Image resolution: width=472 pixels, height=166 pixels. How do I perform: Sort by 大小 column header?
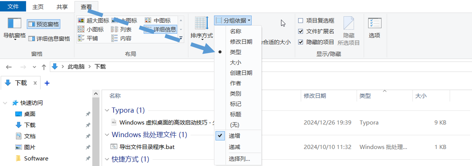(x=421, y=96)
